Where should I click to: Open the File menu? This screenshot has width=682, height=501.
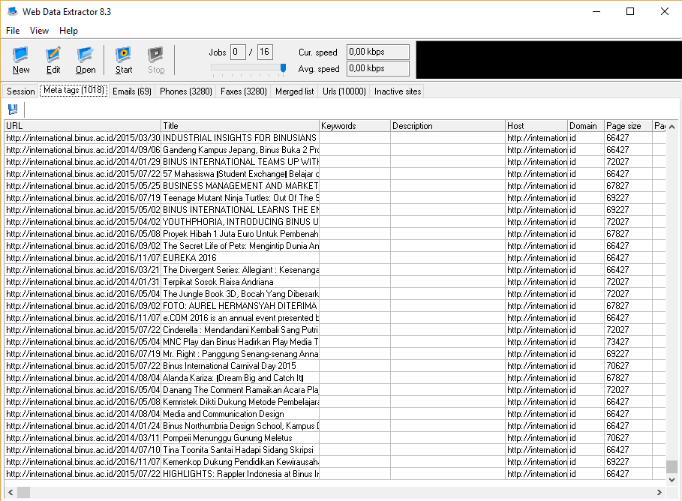[x=13, y=31]
